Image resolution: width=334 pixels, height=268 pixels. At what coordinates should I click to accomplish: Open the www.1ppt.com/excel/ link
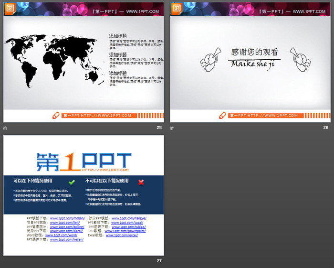click(x=122, y=235)
